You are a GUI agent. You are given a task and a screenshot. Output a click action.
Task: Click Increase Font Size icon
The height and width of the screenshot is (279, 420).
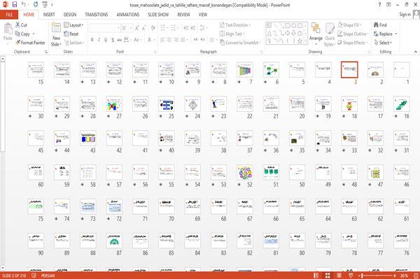pos(137,28)
